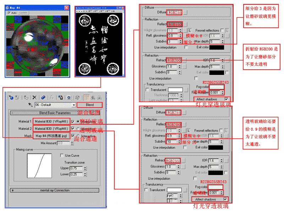Click Update button in Map #4 window
Image resolution: width=284 pixels, height=213 pixels.
click(x=23, y=13)
